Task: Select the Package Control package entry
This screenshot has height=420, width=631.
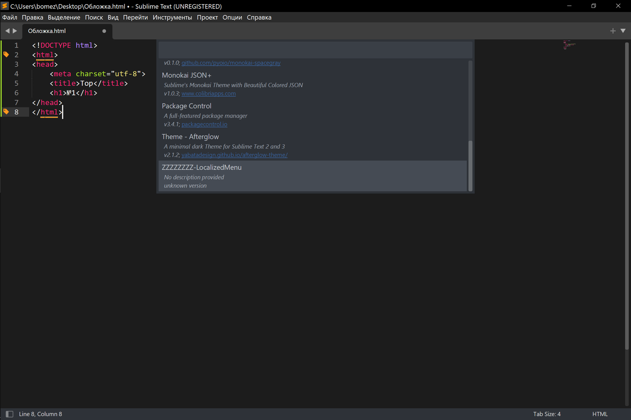Action: tap(313, 115)
